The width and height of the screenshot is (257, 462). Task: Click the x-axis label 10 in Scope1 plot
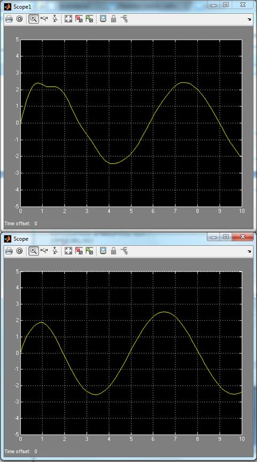pyautogui.click(x=242, y=211)
